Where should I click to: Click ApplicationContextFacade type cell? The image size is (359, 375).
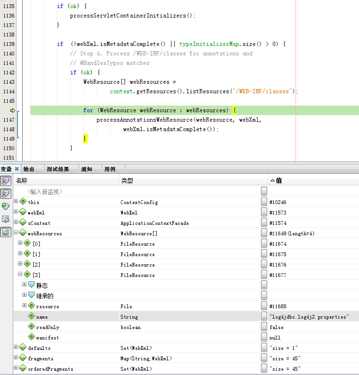[154, 223]
